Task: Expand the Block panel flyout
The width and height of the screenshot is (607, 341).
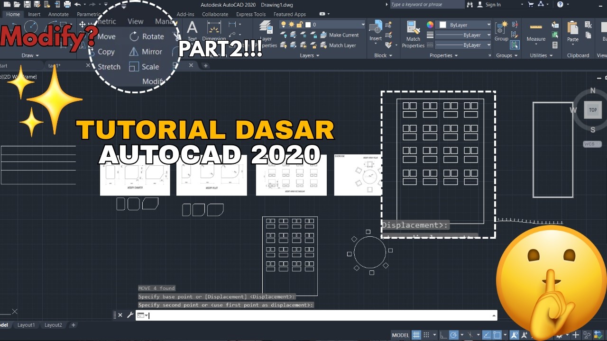Action: pyautogui.click(x=384, y=55)
